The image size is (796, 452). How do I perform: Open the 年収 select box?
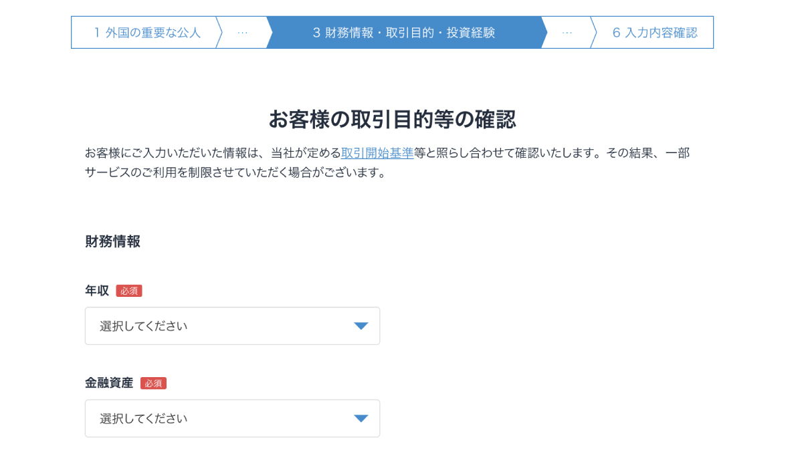tap(232, 326)
